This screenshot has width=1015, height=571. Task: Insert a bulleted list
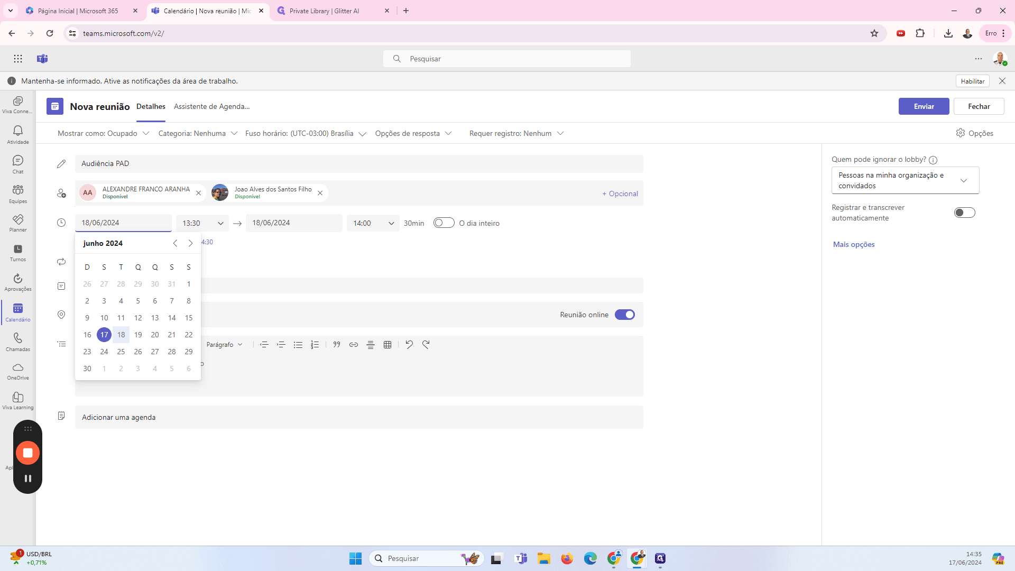[x=298, y=345]
